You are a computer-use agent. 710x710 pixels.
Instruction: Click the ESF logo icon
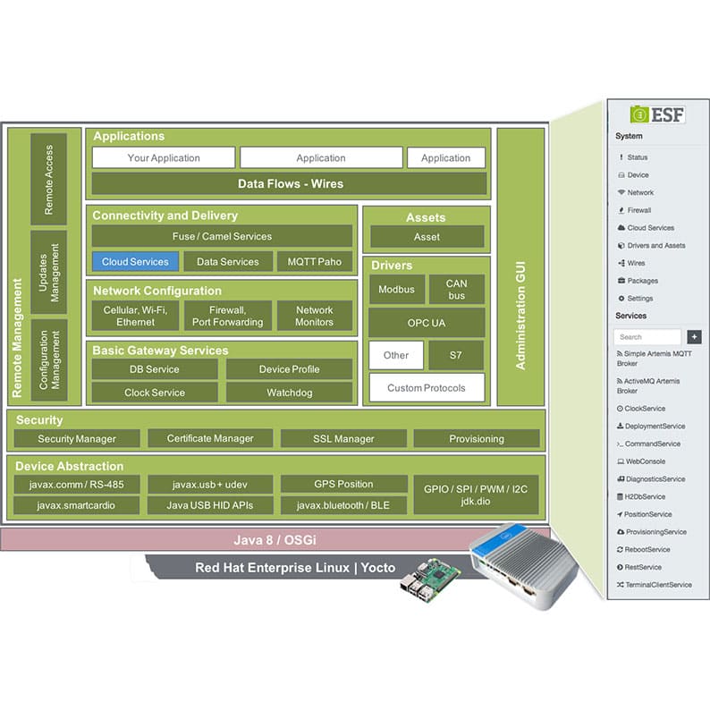639,114
